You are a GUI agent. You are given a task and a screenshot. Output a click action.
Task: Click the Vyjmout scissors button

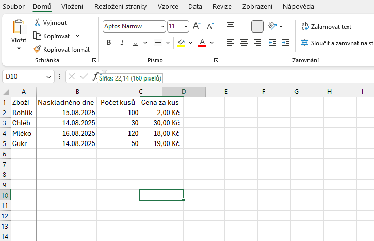click(50, 23)
